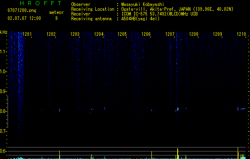The width and height of the screenshot is (250, 159).
Task: Click the yellow power spike after 1202
Action: coord(60,155)
